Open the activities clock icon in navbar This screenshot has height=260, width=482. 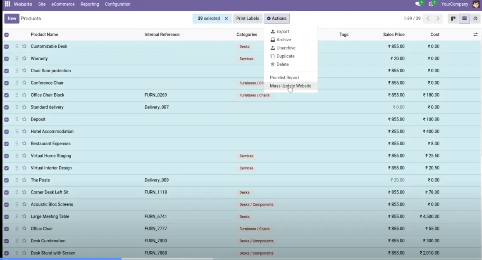(431, 4)
